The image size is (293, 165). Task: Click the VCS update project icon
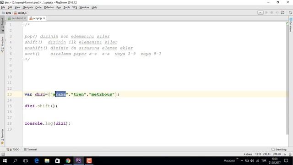click(x=282, y=12)
